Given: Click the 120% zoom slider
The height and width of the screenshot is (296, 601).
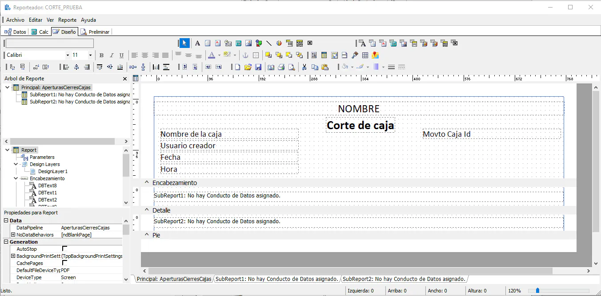Looking at the screenshot, I should point(538,291).
